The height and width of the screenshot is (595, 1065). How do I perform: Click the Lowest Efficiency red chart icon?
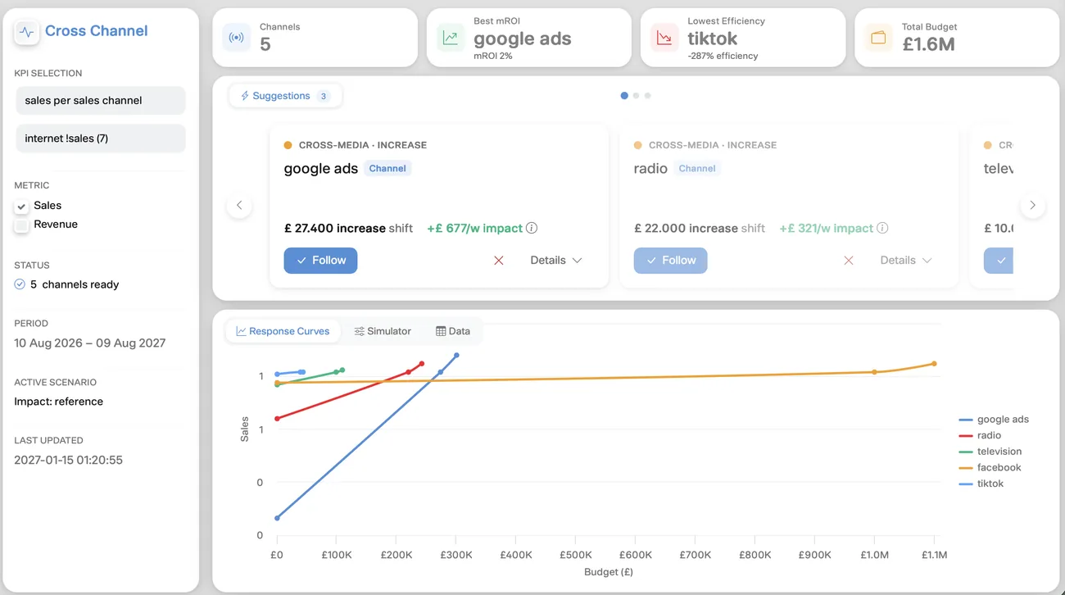664,38
